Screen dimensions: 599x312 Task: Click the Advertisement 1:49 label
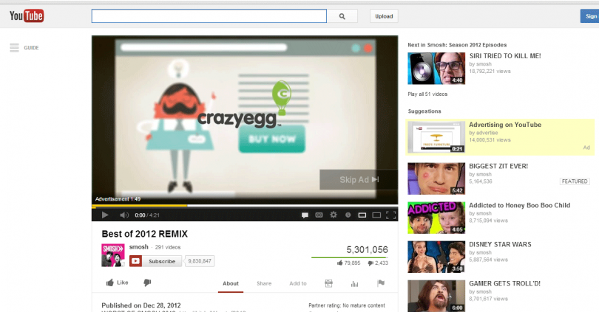click(x=118, y=199)
